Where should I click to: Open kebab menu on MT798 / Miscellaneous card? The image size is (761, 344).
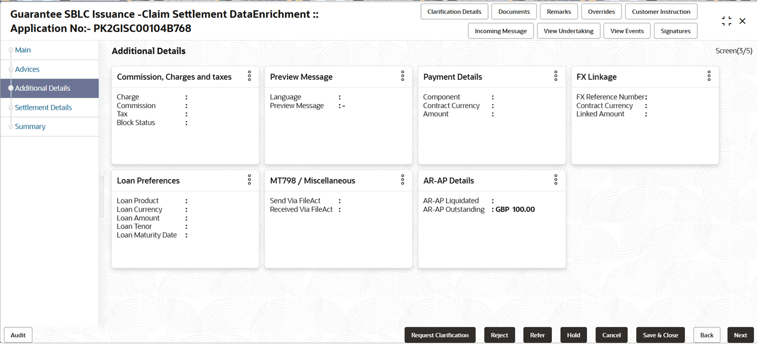coord(403,180)
